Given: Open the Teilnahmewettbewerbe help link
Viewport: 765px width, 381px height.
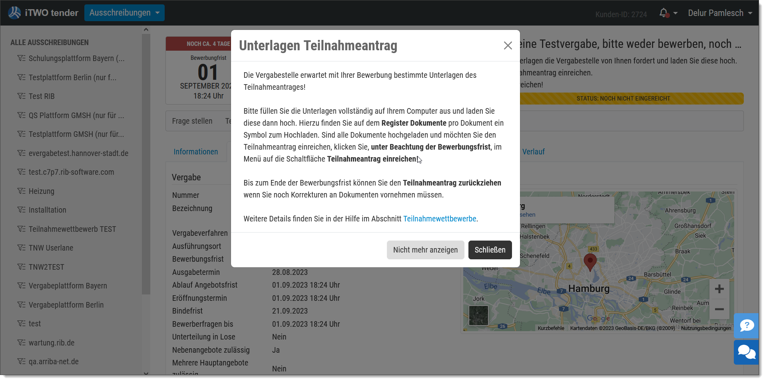Looking at the screenshot, I should click(x=440, y=219).
